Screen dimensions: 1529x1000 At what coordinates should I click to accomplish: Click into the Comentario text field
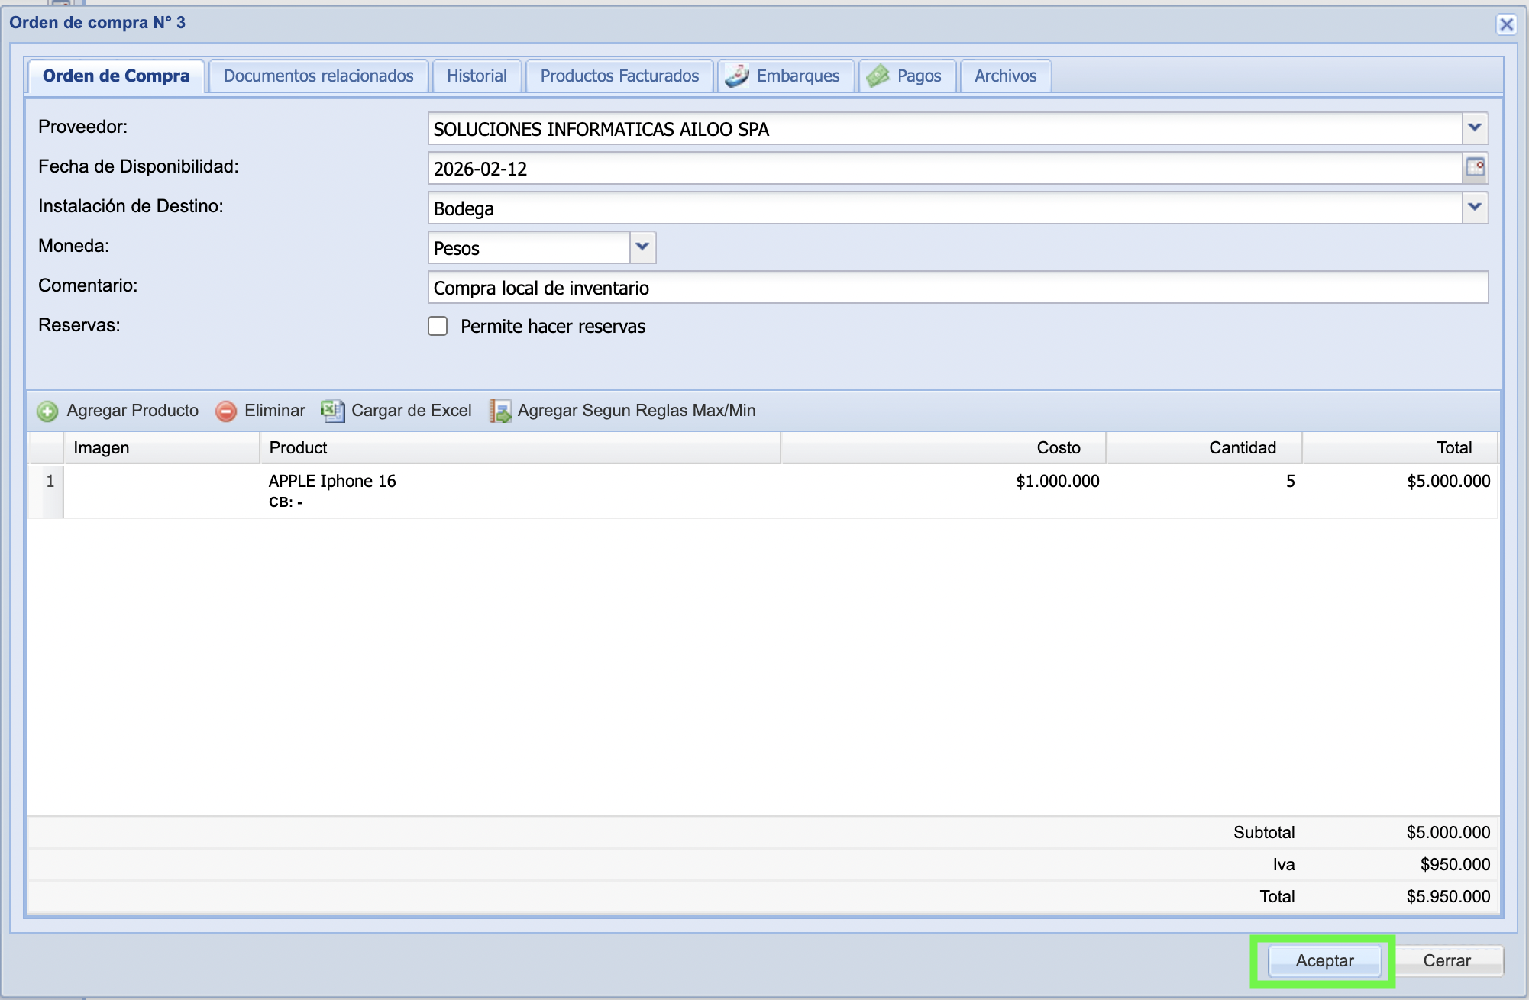coord(957,288)
